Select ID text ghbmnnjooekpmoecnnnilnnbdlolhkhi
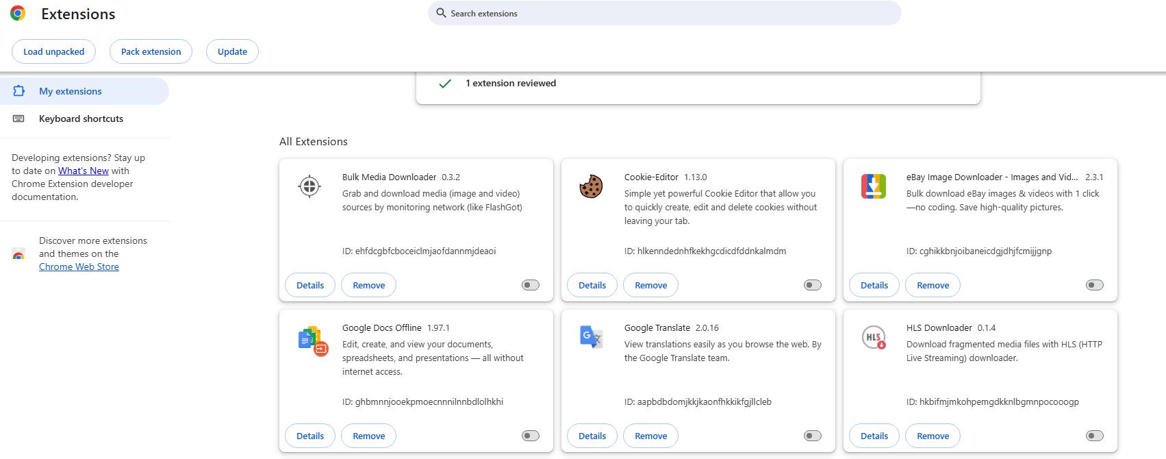The height and width of the screenshot is (459, 1166). [x=429, y=401]
